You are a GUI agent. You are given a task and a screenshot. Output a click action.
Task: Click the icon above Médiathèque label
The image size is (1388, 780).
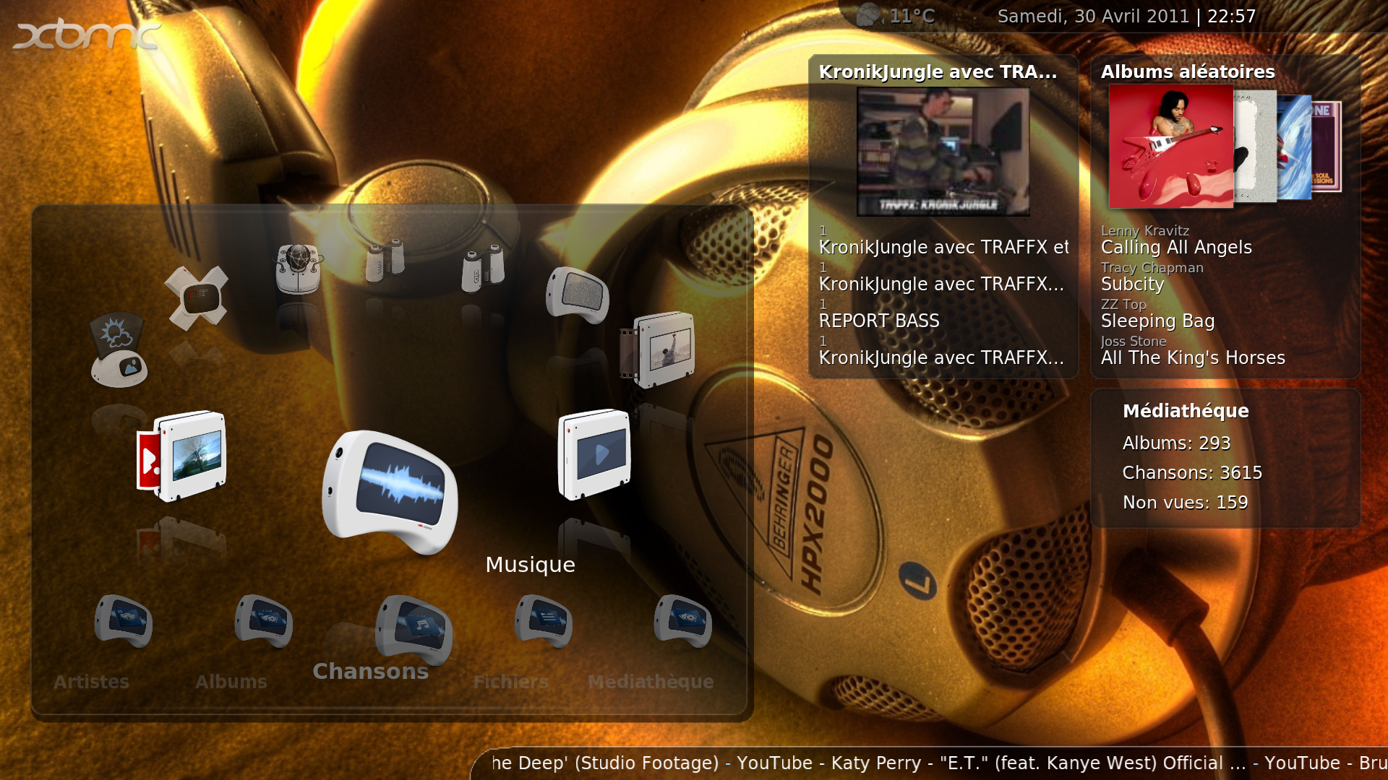tap(682, 621)
